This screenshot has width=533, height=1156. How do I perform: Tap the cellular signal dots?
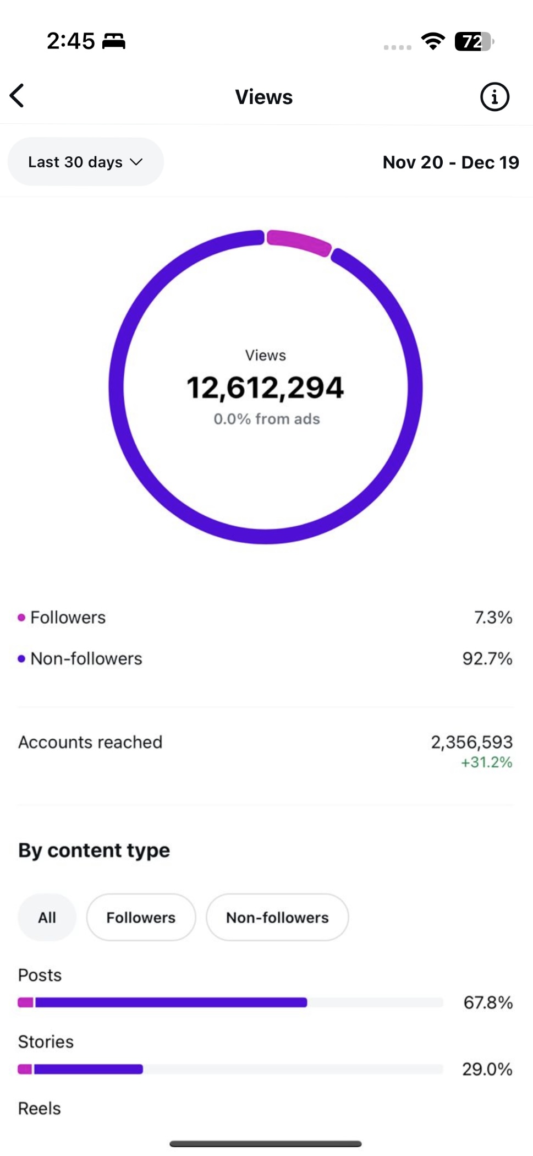click(397, 47)
